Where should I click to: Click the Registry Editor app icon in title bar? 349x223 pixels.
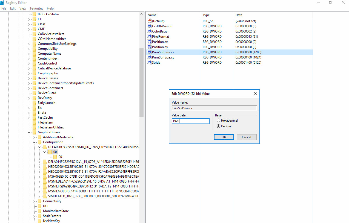2,2
